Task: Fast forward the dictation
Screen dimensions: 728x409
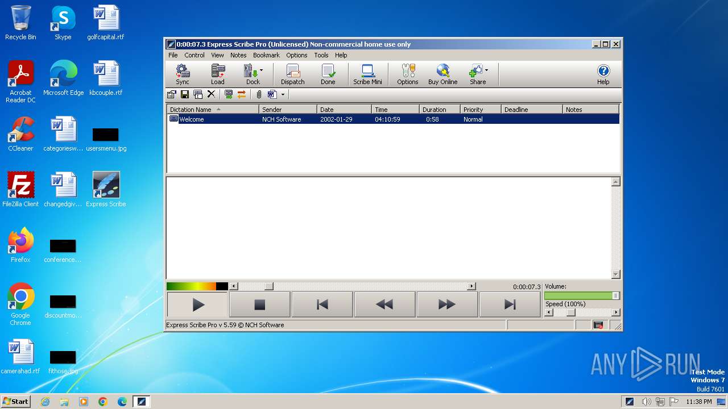Action: (x=447, y=305)
